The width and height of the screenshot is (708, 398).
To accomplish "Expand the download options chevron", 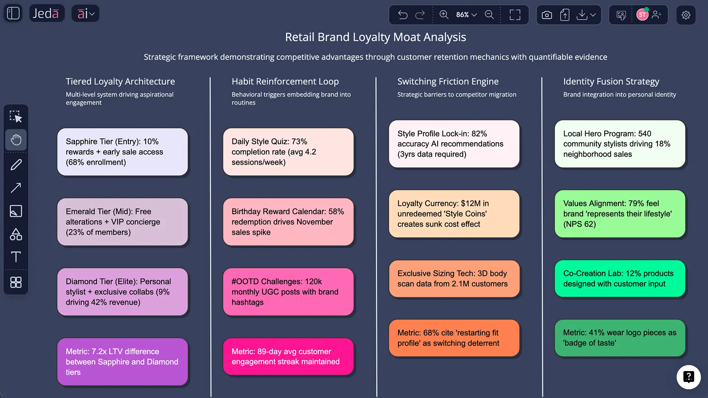I will pyautogui.click(x=593, y=15).
